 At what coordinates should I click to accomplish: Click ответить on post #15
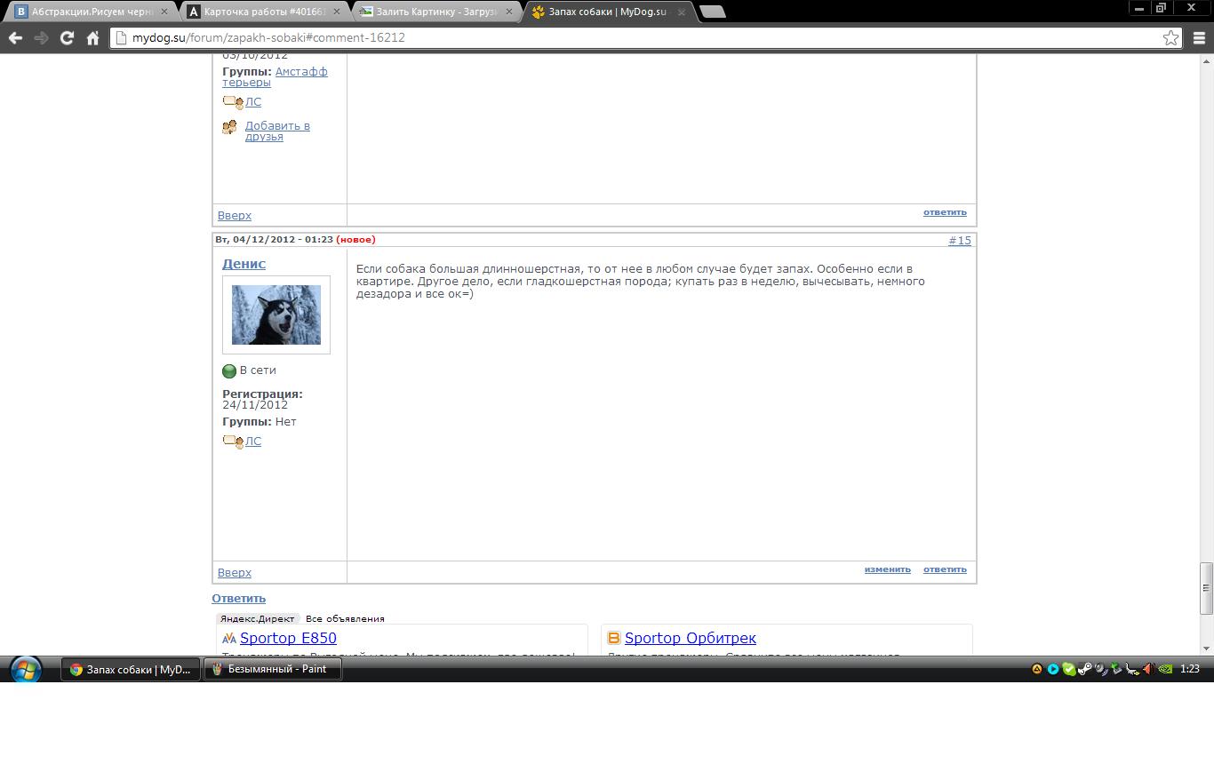click(945, 569)
